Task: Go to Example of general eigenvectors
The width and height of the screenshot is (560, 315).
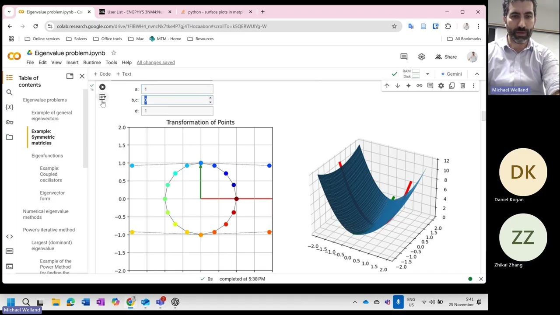Action: click(52, 115)
